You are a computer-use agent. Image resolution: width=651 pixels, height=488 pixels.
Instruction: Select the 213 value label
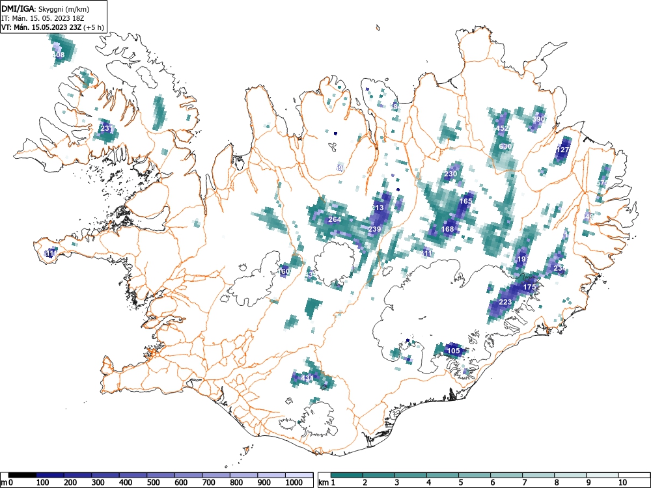(x=378, y=208)
